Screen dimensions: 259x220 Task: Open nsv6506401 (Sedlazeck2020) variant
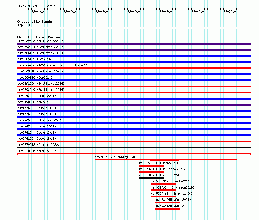(x=40, y=53)
